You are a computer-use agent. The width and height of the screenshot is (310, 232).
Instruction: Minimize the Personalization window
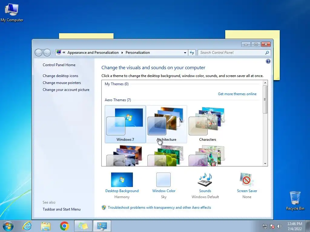[246, 44]
